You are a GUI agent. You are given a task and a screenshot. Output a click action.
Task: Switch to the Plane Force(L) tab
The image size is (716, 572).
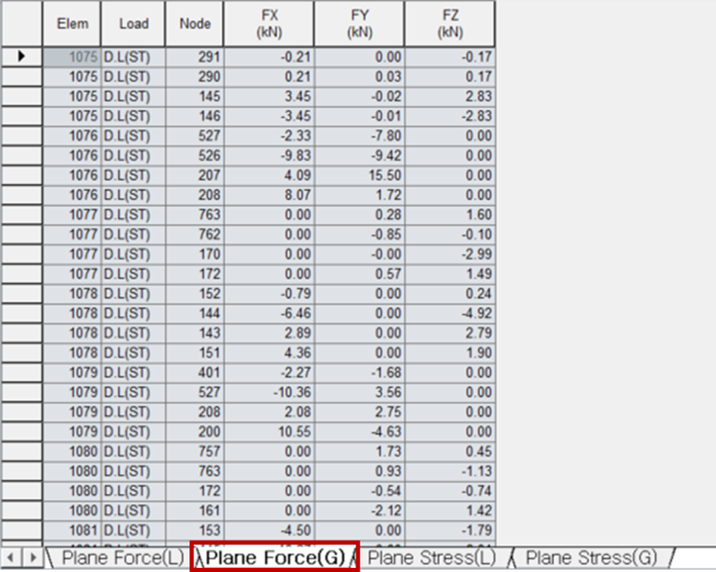(x=122, y=557)
